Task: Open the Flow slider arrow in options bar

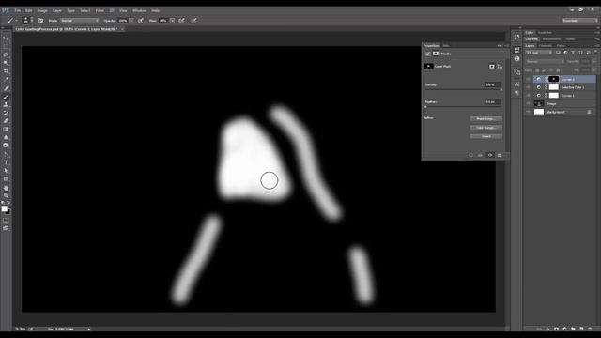Action: click(x=172, y=21)
